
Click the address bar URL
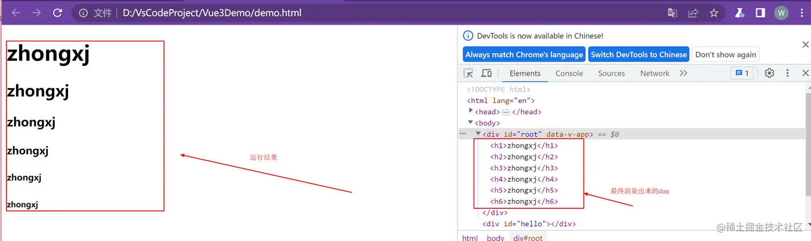pos(212,13)
